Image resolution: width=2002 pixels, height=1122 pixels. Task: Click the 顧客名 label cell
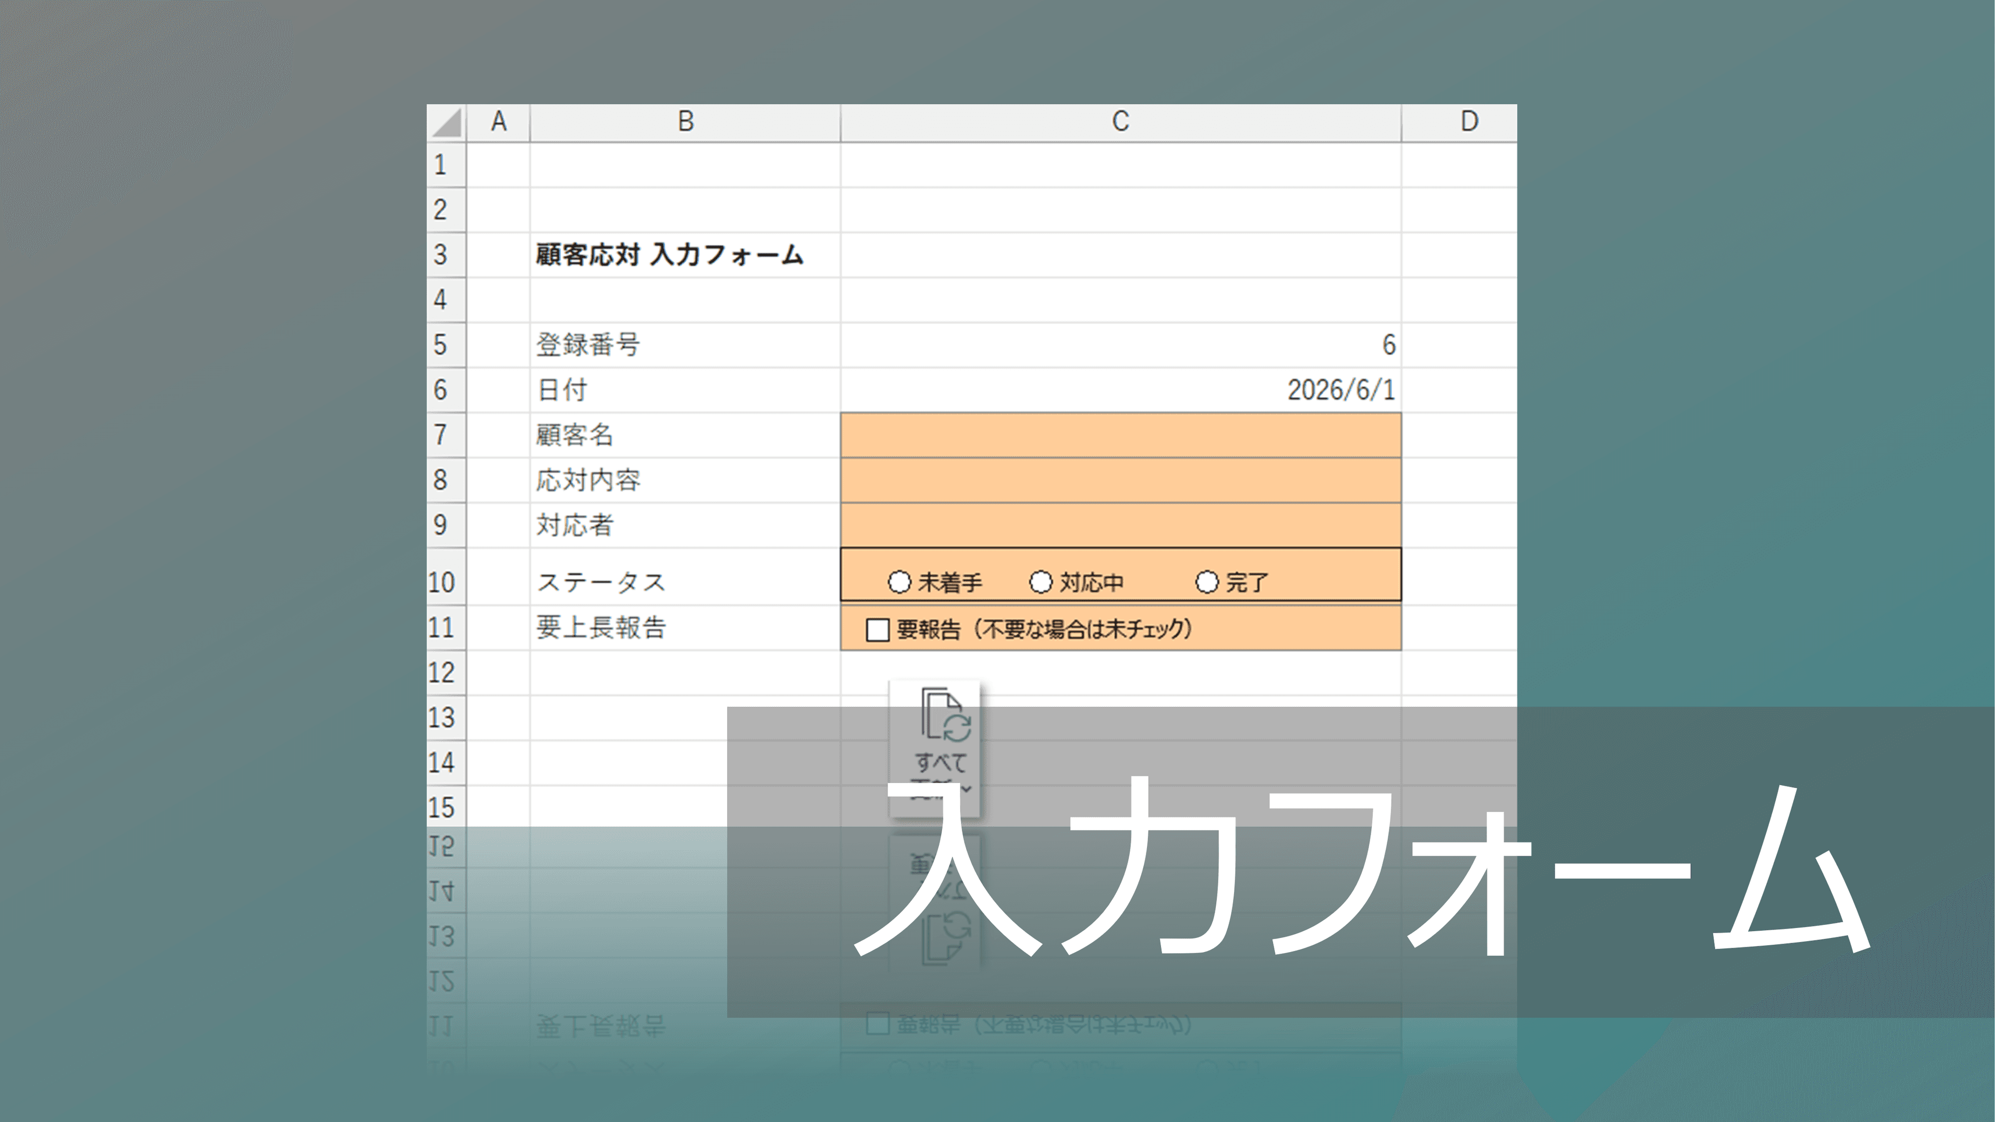pyautogui.click(x=685, y=435)
